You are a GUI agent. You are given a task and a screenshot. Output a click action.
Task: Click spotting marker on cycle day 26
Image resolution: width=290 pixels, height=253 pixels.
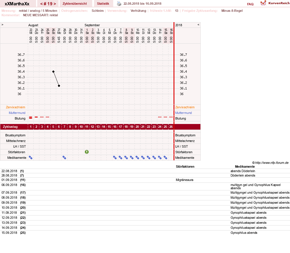[171, 117]
